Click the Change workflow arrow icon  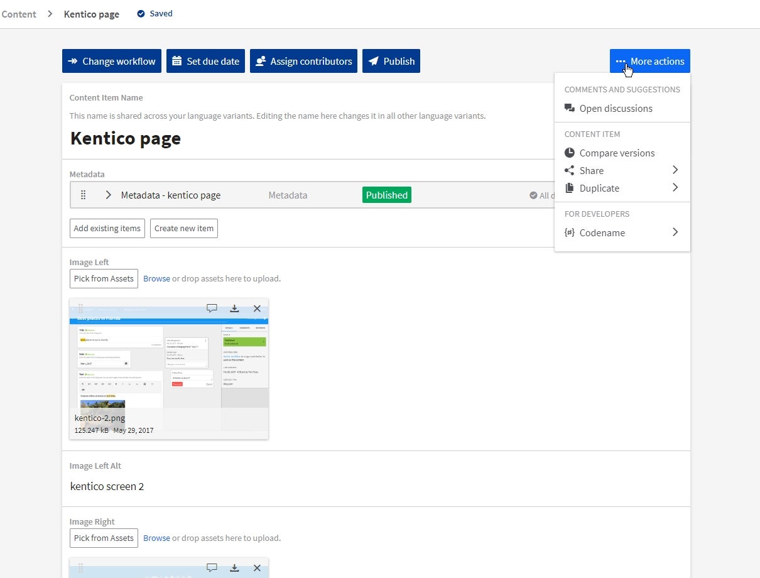pyautogui.click(x=73, y=61)
